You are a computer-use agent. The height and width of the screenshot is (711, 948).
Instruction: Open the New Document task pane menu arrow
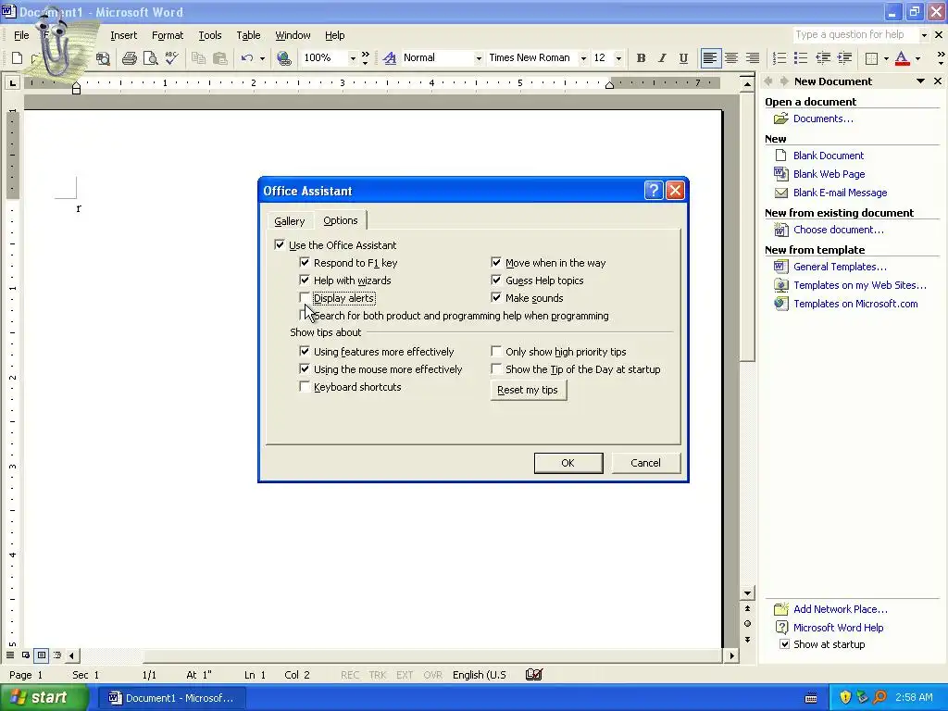920,81
